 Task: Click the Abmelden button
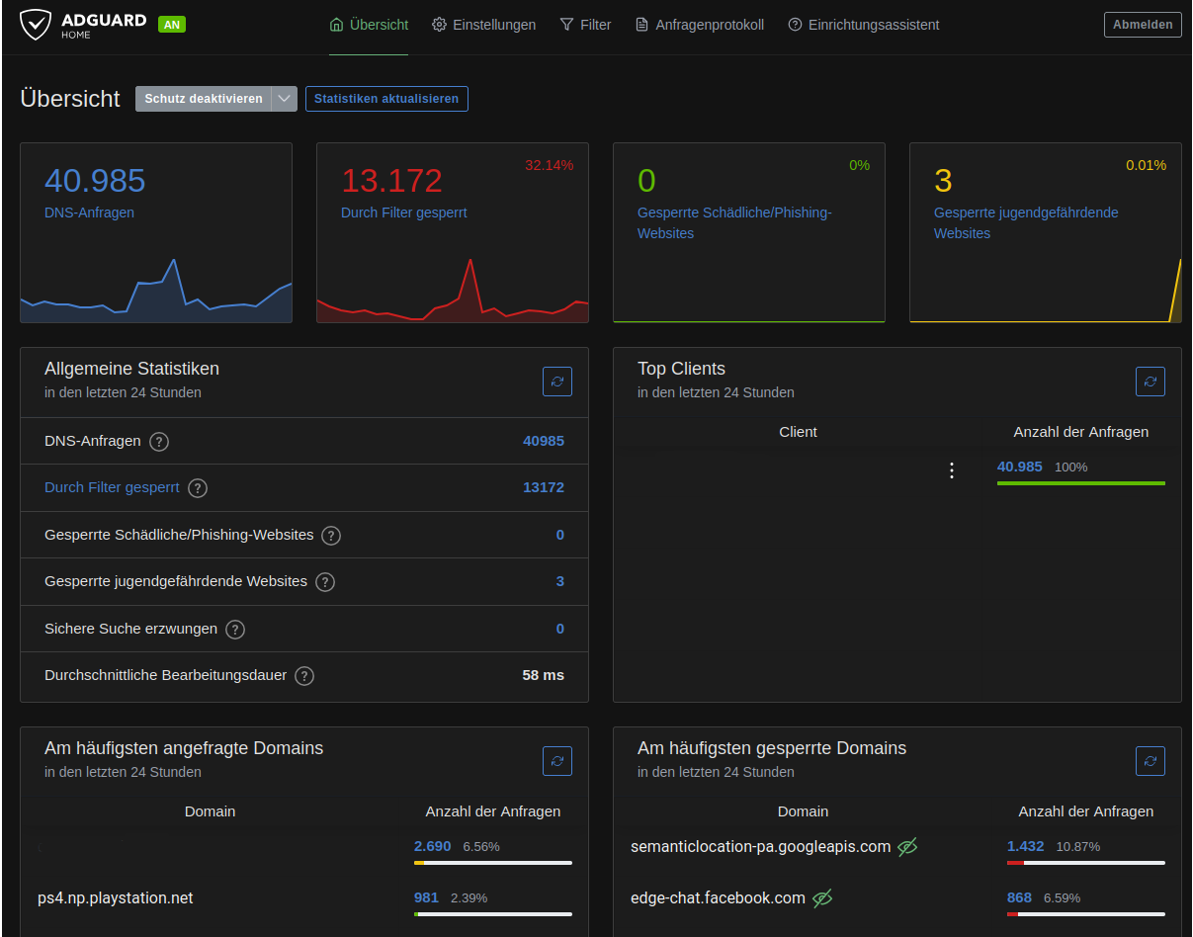point(1143,24)
